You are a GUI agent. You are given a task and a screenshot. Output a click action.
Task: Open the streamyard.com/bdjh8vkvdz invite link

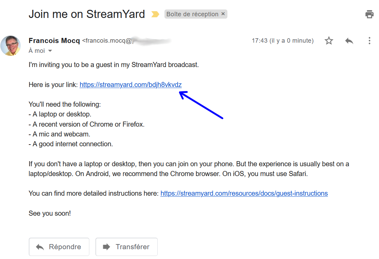(x=131, y=85)
